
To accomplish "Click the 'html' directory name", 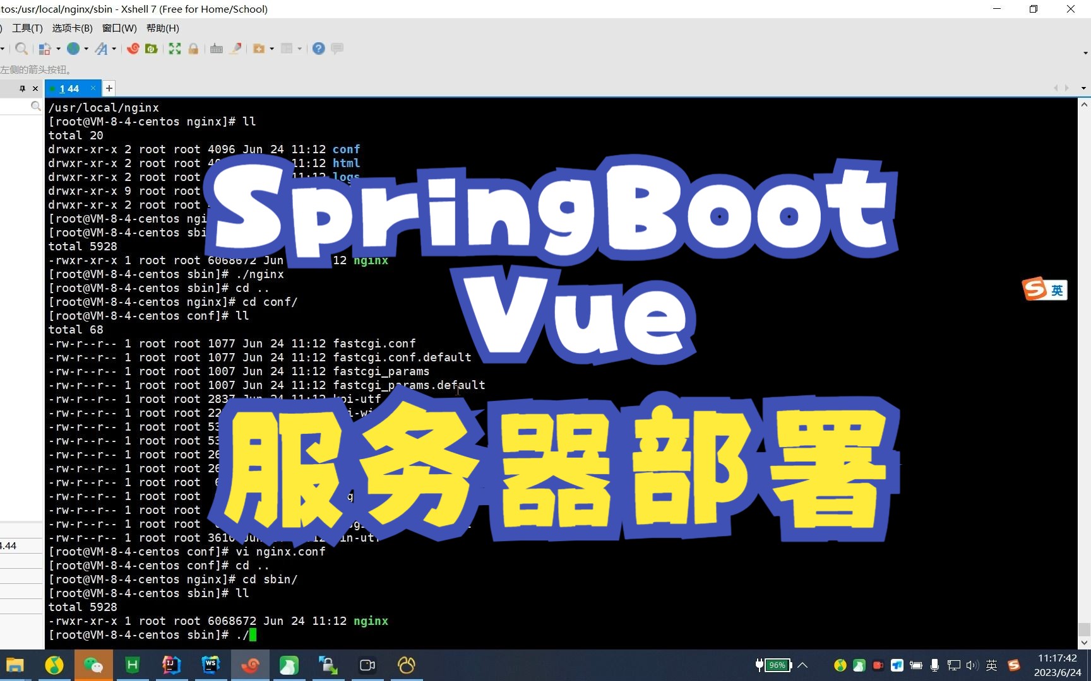I will tap(347, 163).
